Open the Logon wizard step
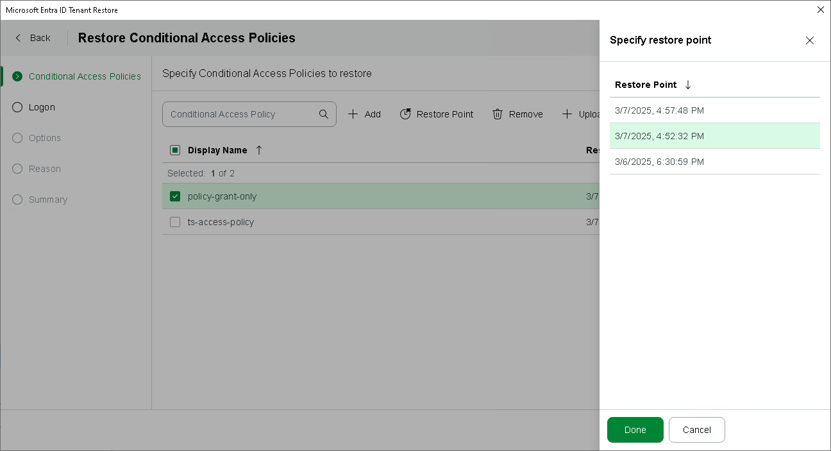The image size is (831, 451). pyautogui.click(x=42, y=107)
